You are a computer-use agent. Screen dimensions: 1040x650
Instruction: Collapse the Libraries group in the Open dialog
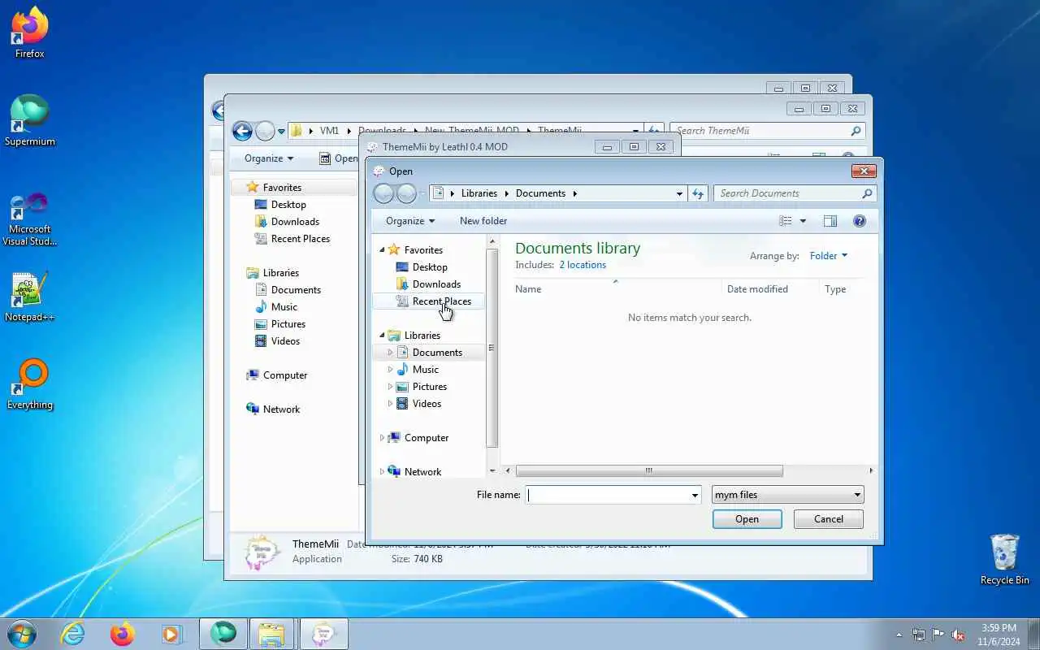click(382, 336)
